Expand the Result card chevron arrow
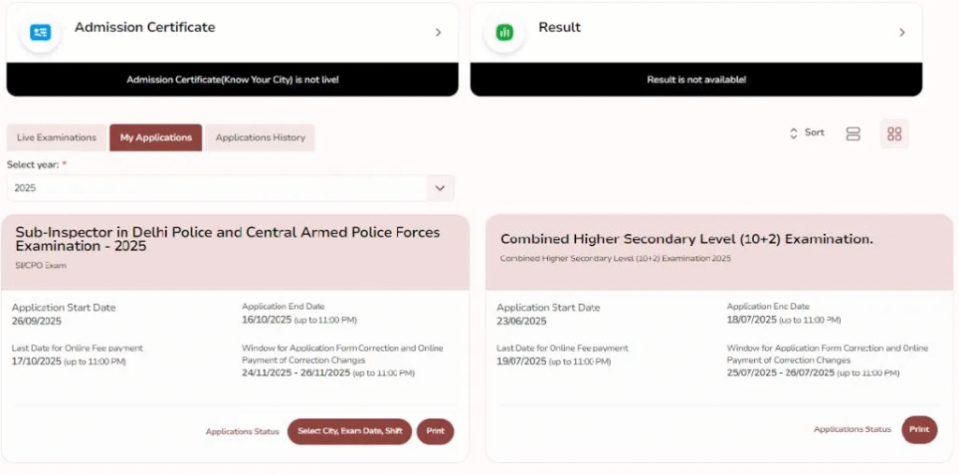This screenshot has width=959, height=475. point(902,33)
